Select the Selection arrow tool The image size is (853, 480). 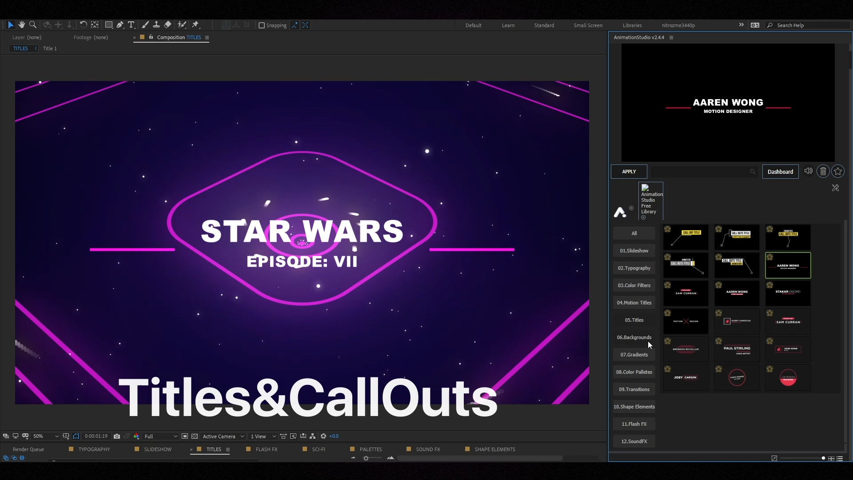pyautogui.click(x=11, y=25)
